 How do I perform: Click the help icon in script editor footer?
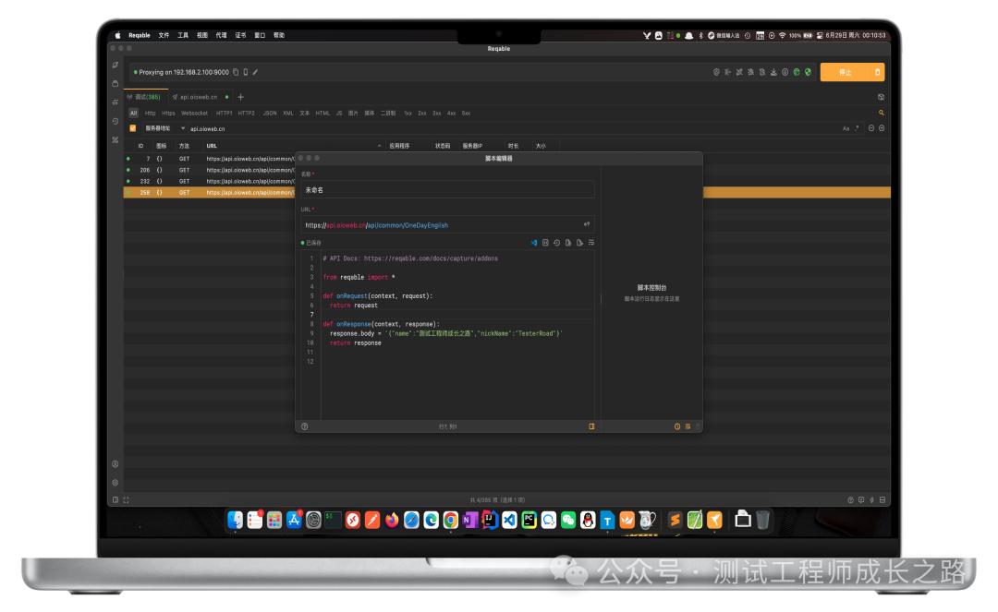pyautogui.click(x=304, y=426)
